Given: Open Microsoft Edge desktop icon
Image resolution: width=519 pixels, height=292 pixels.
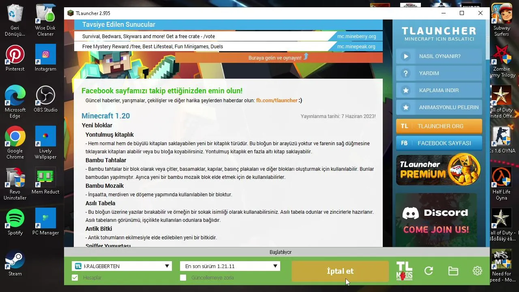Looking at the screenshot, I should [x=15, y=102].
